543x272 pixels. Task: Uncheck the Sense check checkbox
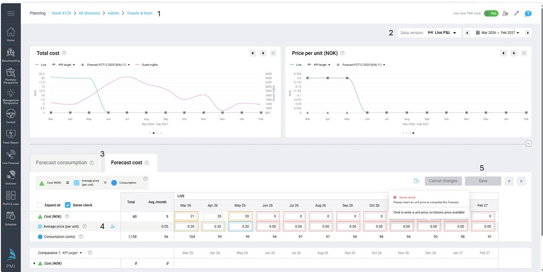68,205
